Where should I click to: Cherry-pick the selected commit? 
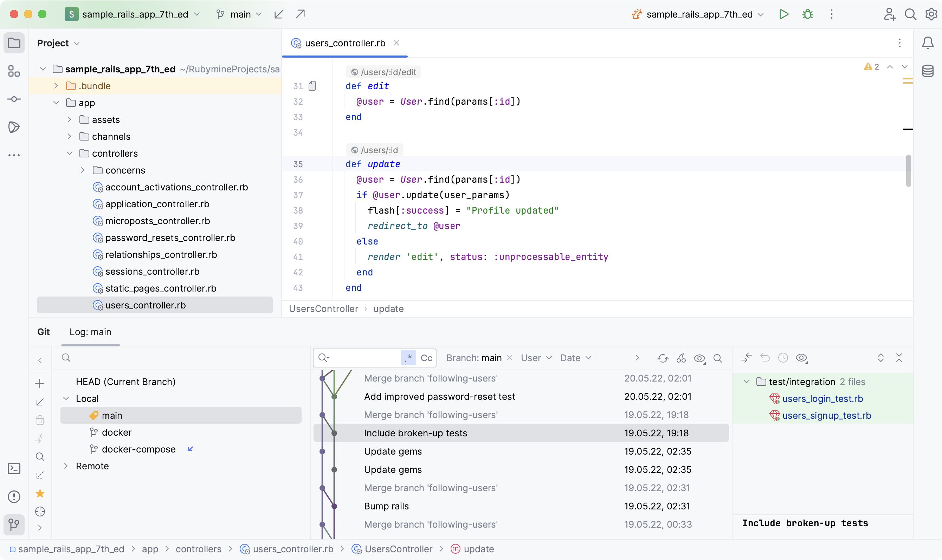pos(681,358)
